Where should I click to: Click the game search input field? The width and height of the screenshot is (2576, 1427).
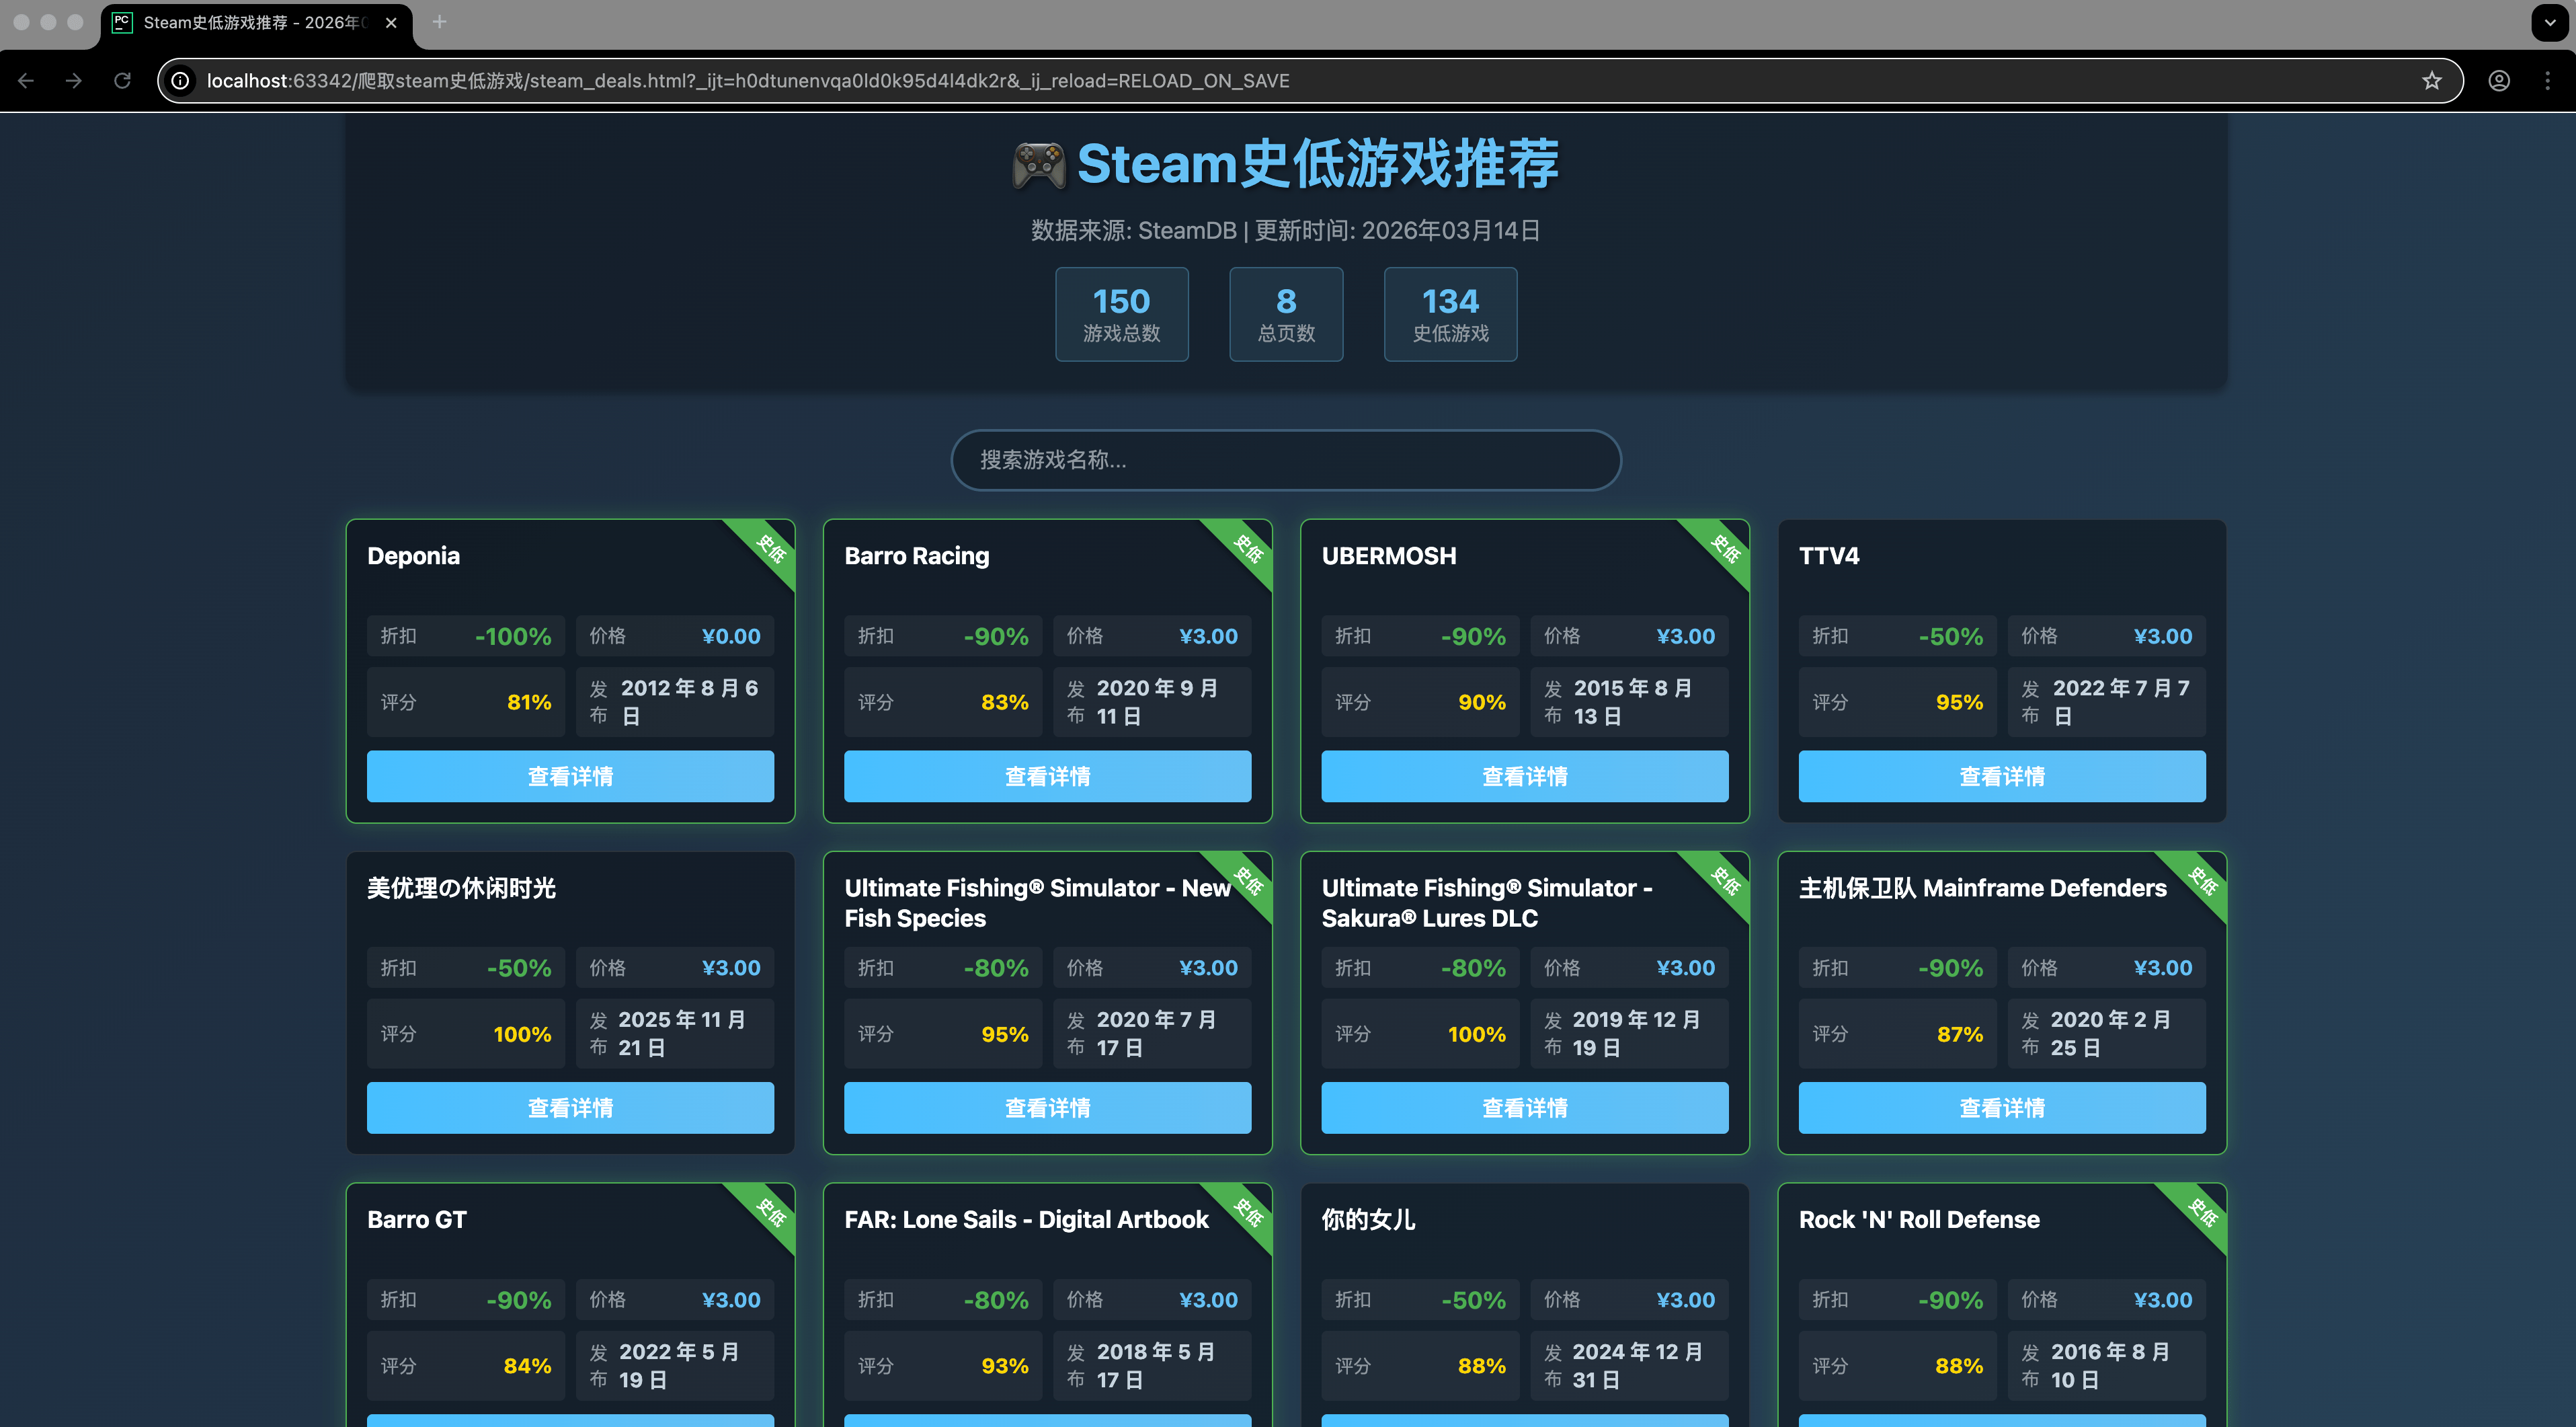click(x=1286, y=461)
